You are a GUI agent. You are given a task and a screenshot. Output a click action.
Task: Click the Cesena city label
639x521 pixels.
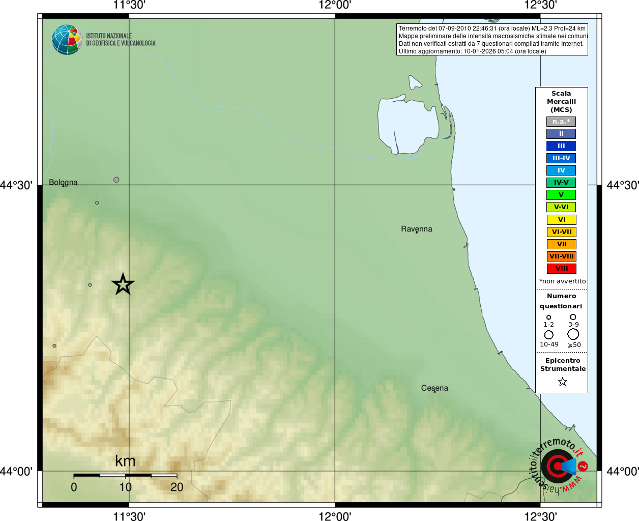click(x=434, y=388)
